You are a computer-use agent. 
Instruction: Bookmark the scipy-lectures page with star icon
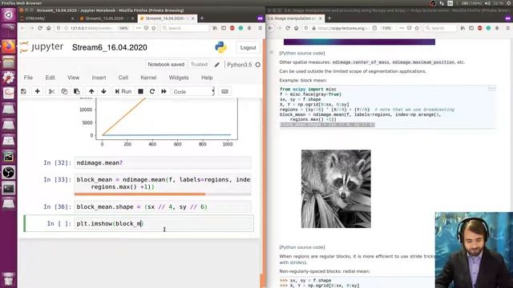[417, 28]
